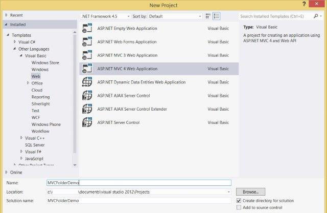Collapse the Templates tree node
This screenshot has height=213, width=327.
tap(8, 35)
